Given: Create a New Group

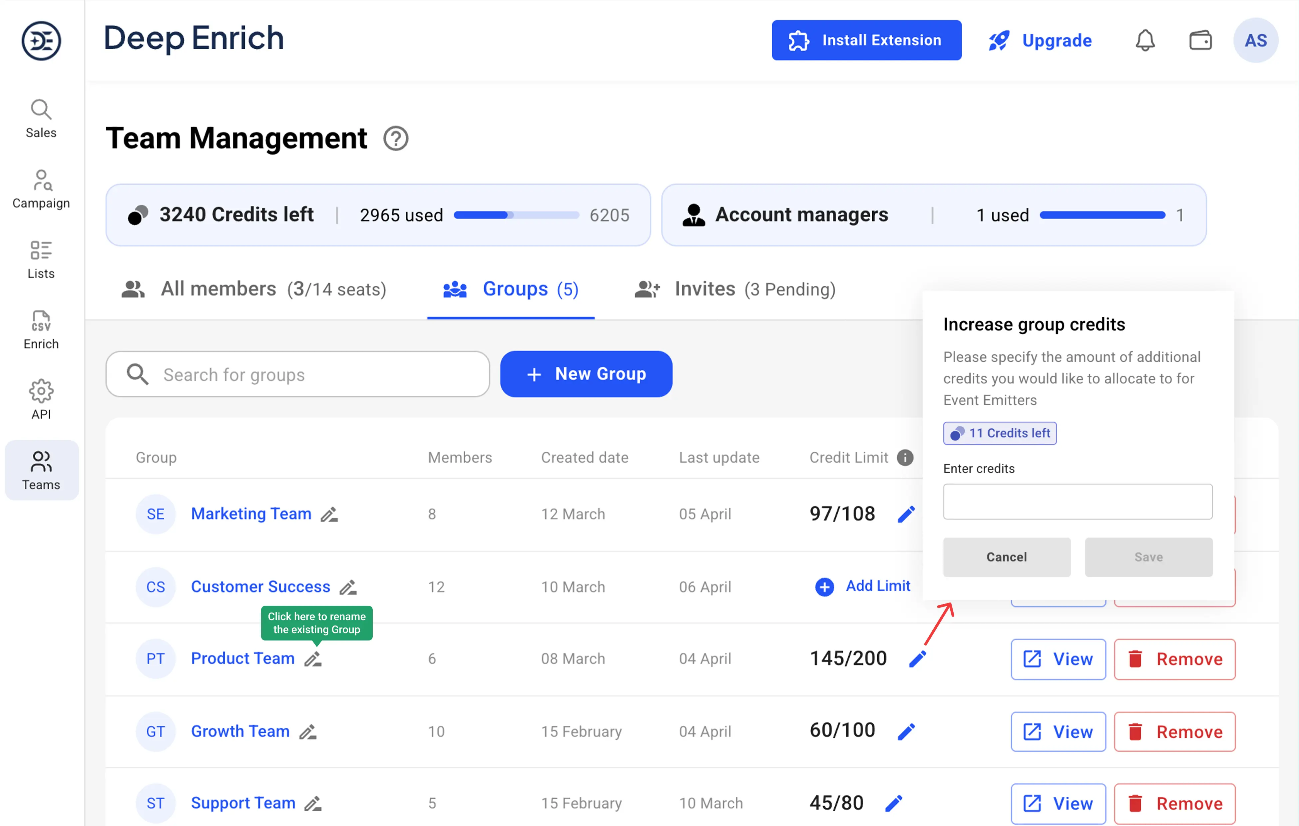Looking at the screenshot, I should (586, 374).
